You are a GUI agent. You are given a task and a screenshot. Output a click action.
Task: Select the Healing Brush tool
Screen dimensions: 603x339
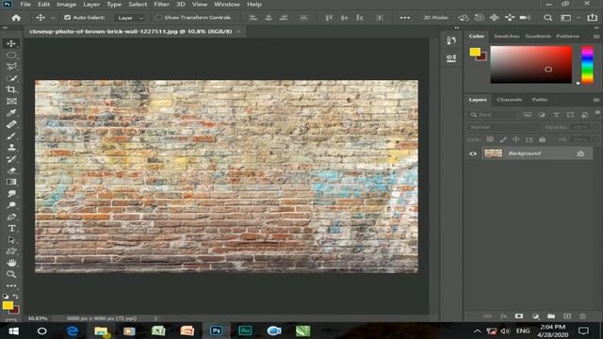point(11,124)
